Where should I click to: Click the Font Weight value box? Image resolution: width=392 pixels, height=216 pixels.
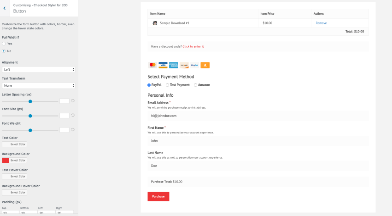coord(64,130)
